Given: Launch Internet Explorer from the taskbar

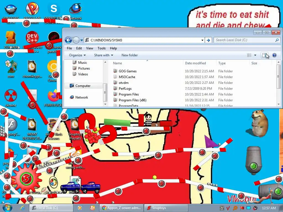Looking at the screenshot, I should pyautogui.click(x=22, y=208).
